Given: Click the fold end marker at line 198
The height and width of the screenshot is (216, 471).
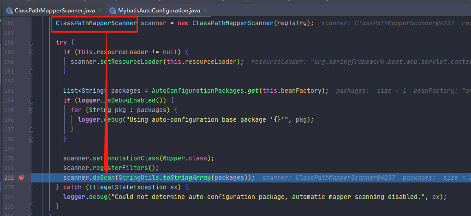Looking at the screenshot, I should click(31, 139).
